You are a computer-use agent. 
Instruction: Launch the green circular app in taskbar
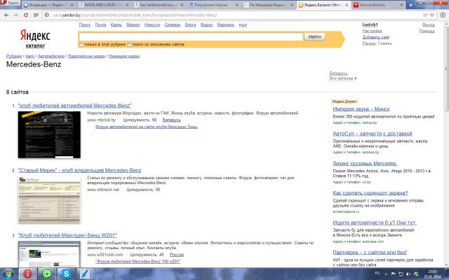tap(48, 273)
